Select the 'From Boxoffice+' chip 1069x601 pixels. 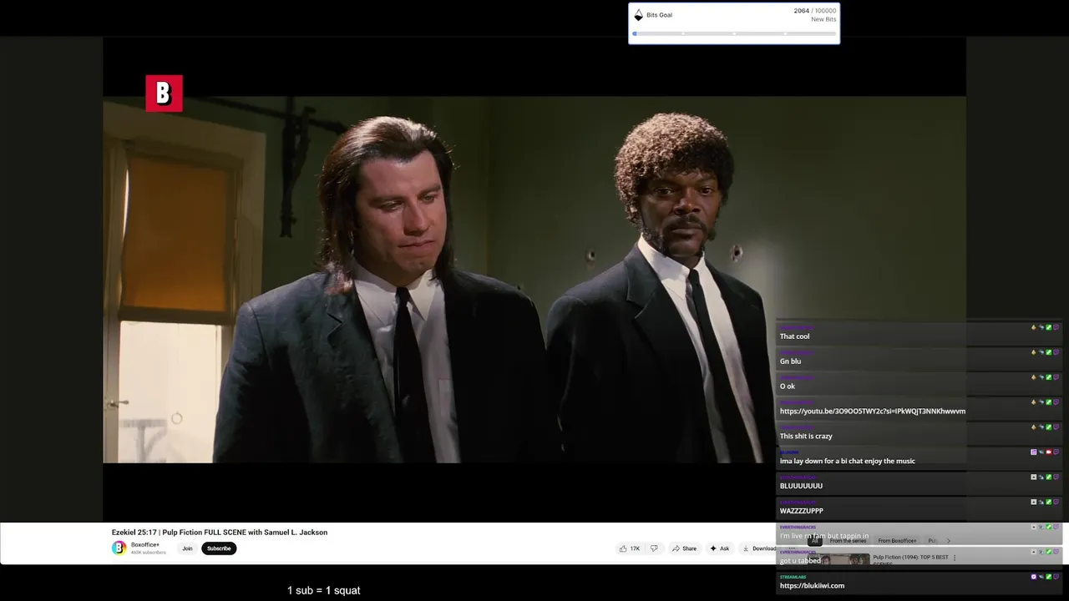pos(897,541)
